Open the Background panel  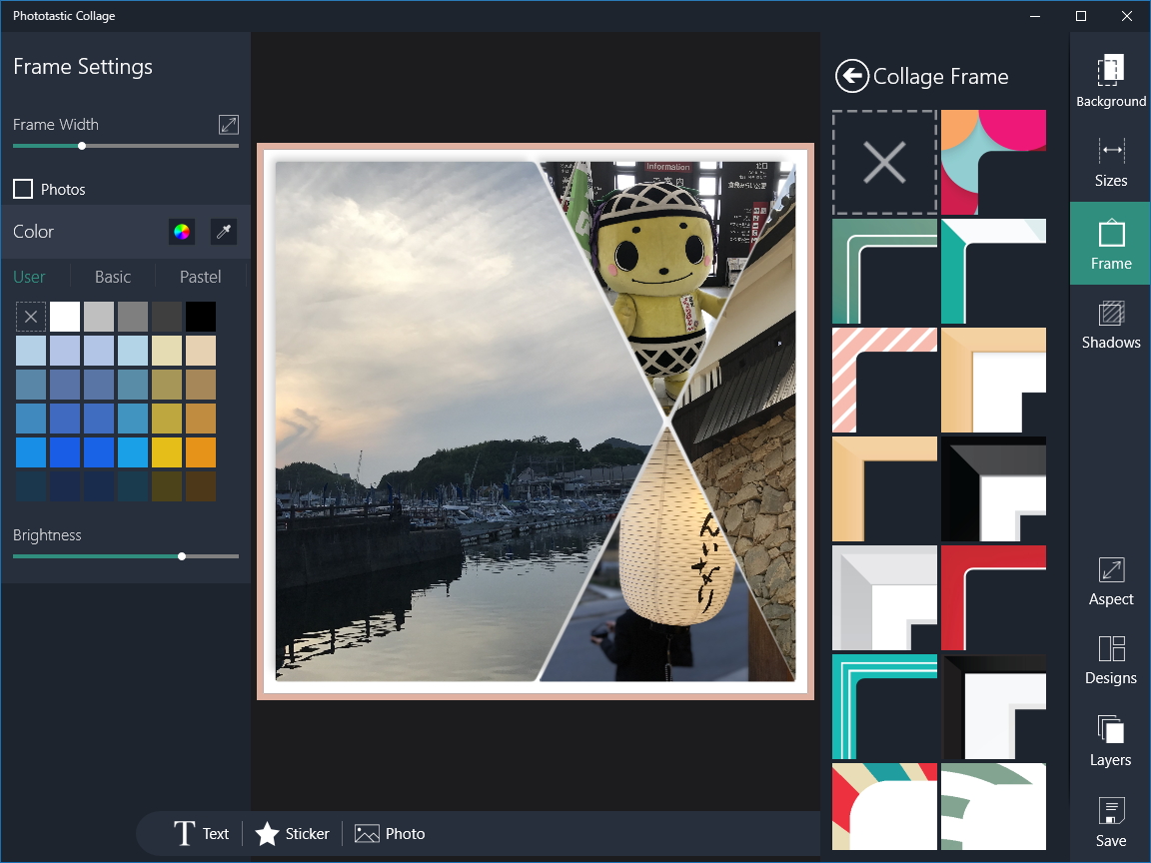[x=1110, y=81]
